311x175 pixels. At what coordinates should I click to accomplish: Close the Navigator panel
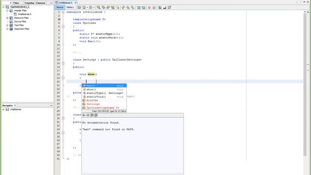[15, 105]
